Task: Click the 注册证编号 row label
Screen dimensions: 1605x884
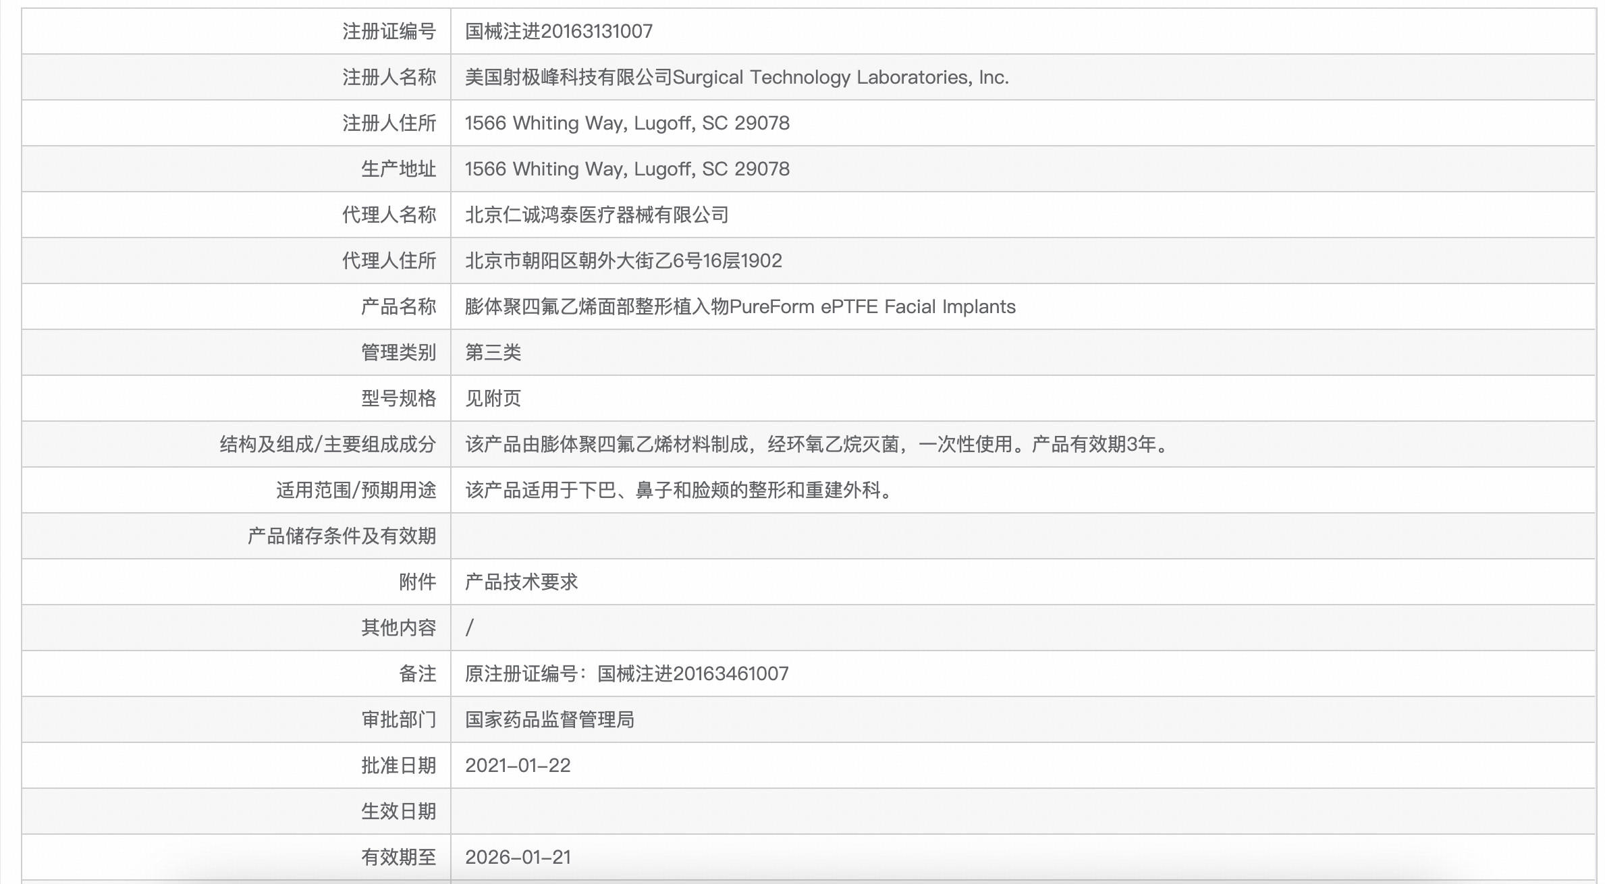Action: (x=389, y=31)
